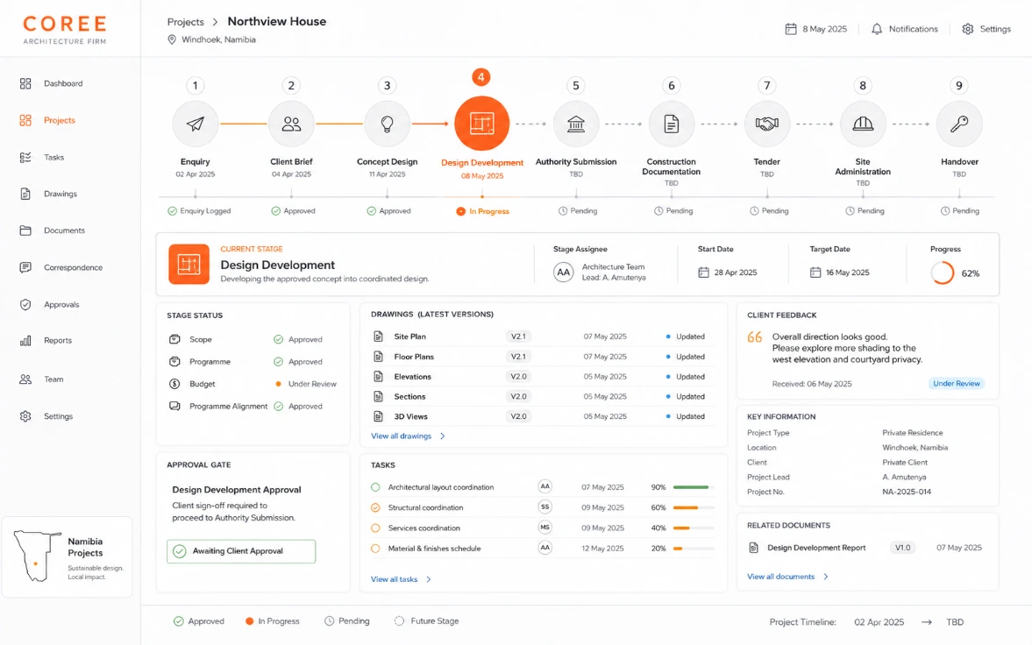Mark Architectural layout coordination task complete
The image size is (1032, 645).
click(375, 487)
